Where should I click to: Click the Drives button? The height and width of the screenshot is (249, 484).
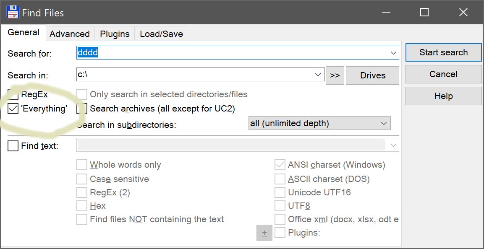[372, 75]
